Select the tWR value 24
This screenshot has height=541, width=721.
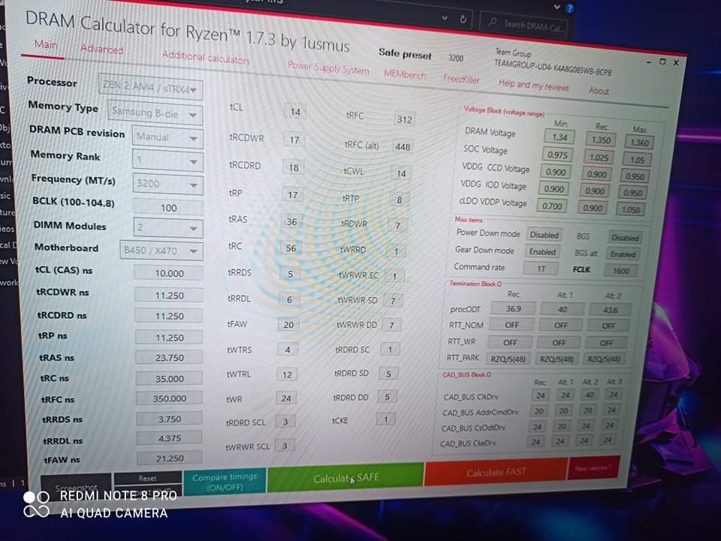[x=286, y=398]
